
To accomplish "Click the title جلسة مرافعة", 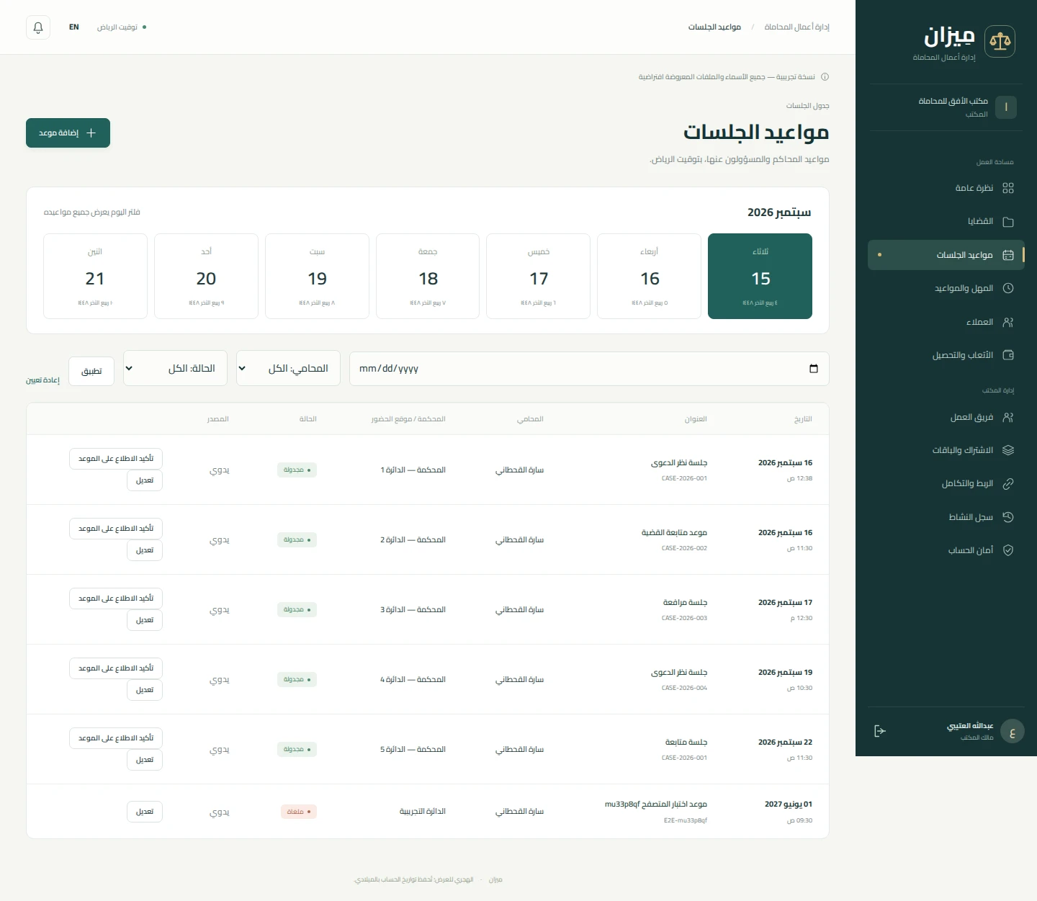I will 685,602.
